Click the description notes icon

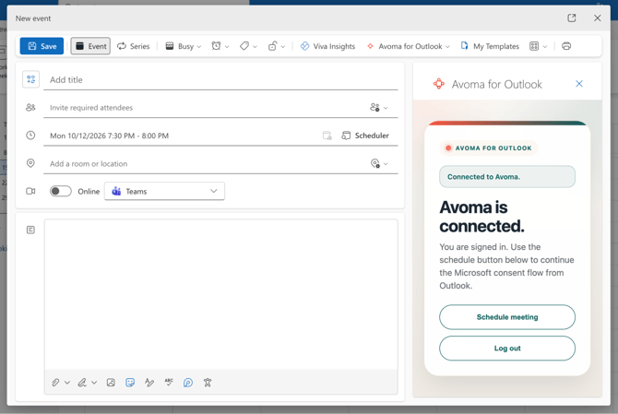coord(30,230)
